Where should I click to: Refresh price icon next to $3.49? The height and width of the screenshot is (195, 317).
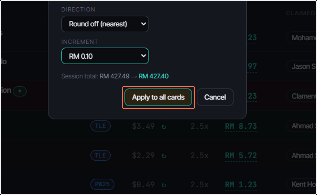pos(164,126)
